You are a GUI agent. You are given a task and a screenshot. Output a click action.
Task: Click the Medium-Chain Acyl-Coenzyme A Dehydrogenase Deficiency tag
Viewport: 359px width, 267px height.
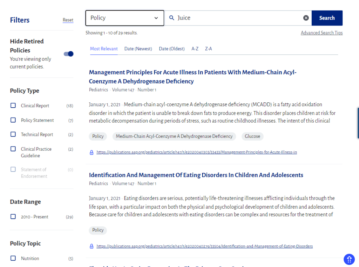pos(174,136)
